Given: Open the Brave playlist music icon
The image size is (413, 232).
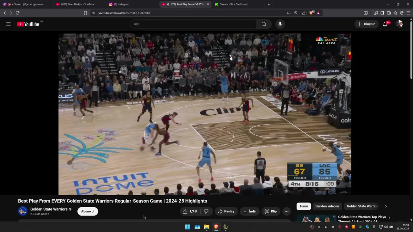Looking at the screenshot, I should pyautogui.click(x=376, y=13).
